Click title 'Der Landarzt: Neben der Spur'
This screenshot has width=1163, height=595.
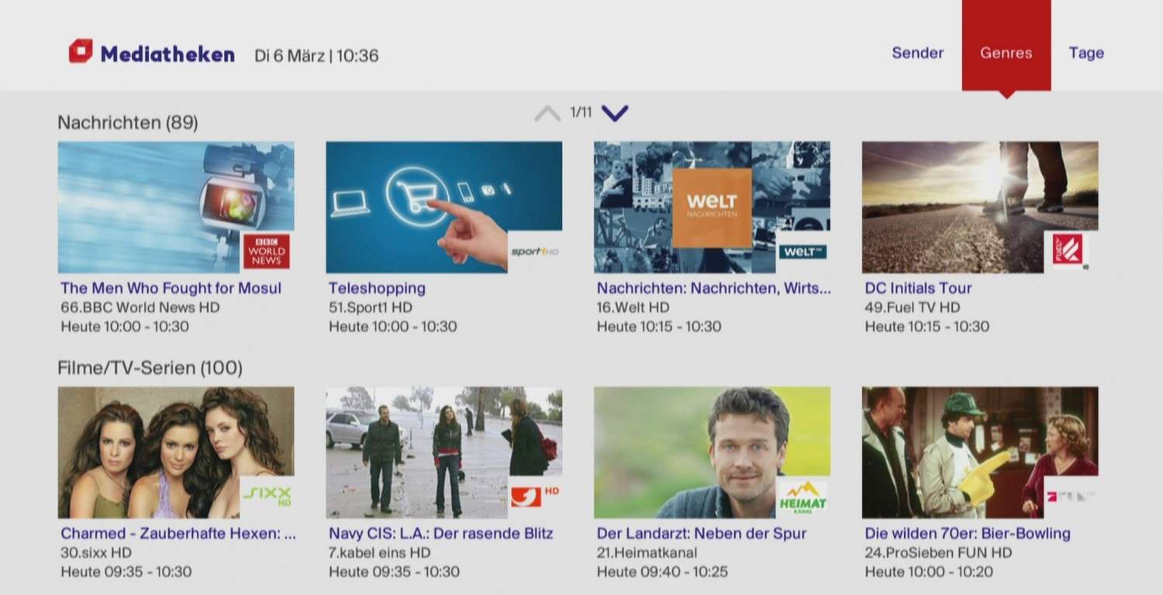click(x=702, y=534)
